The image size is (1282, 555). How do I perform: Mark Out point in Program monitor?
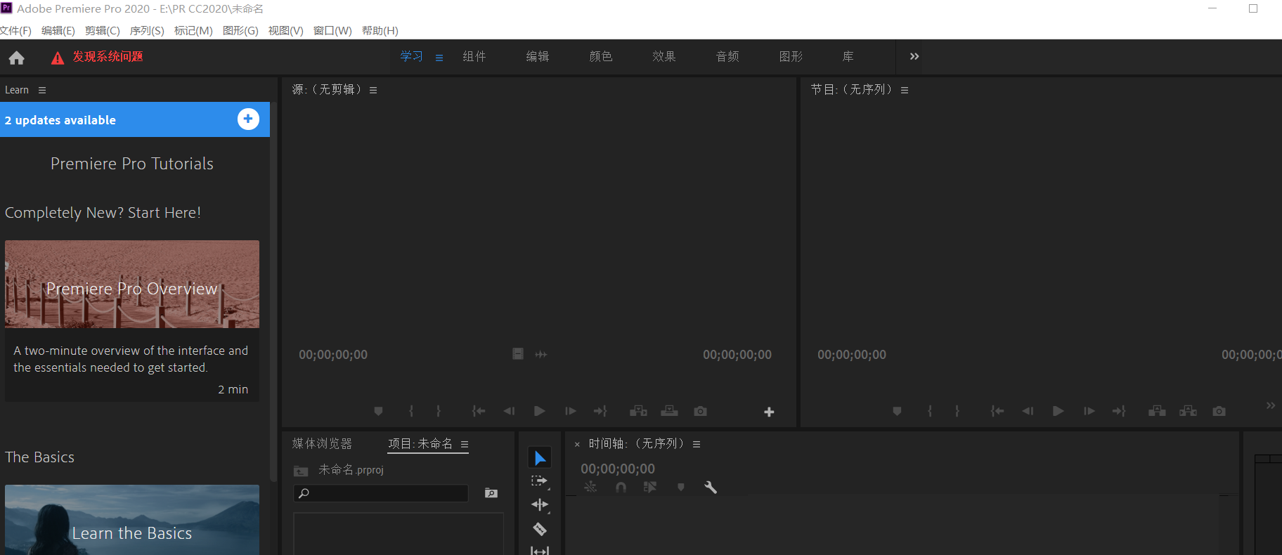point(957,411)
